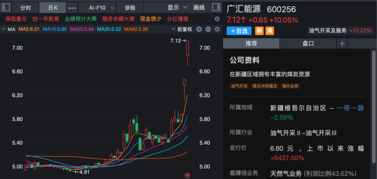Click the +6427.00% gain value
The height and width of the screenshot is (179, 377).
click(287, 158)
